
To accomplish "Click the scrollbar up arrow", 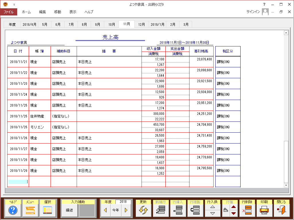I will pos(286,33).
